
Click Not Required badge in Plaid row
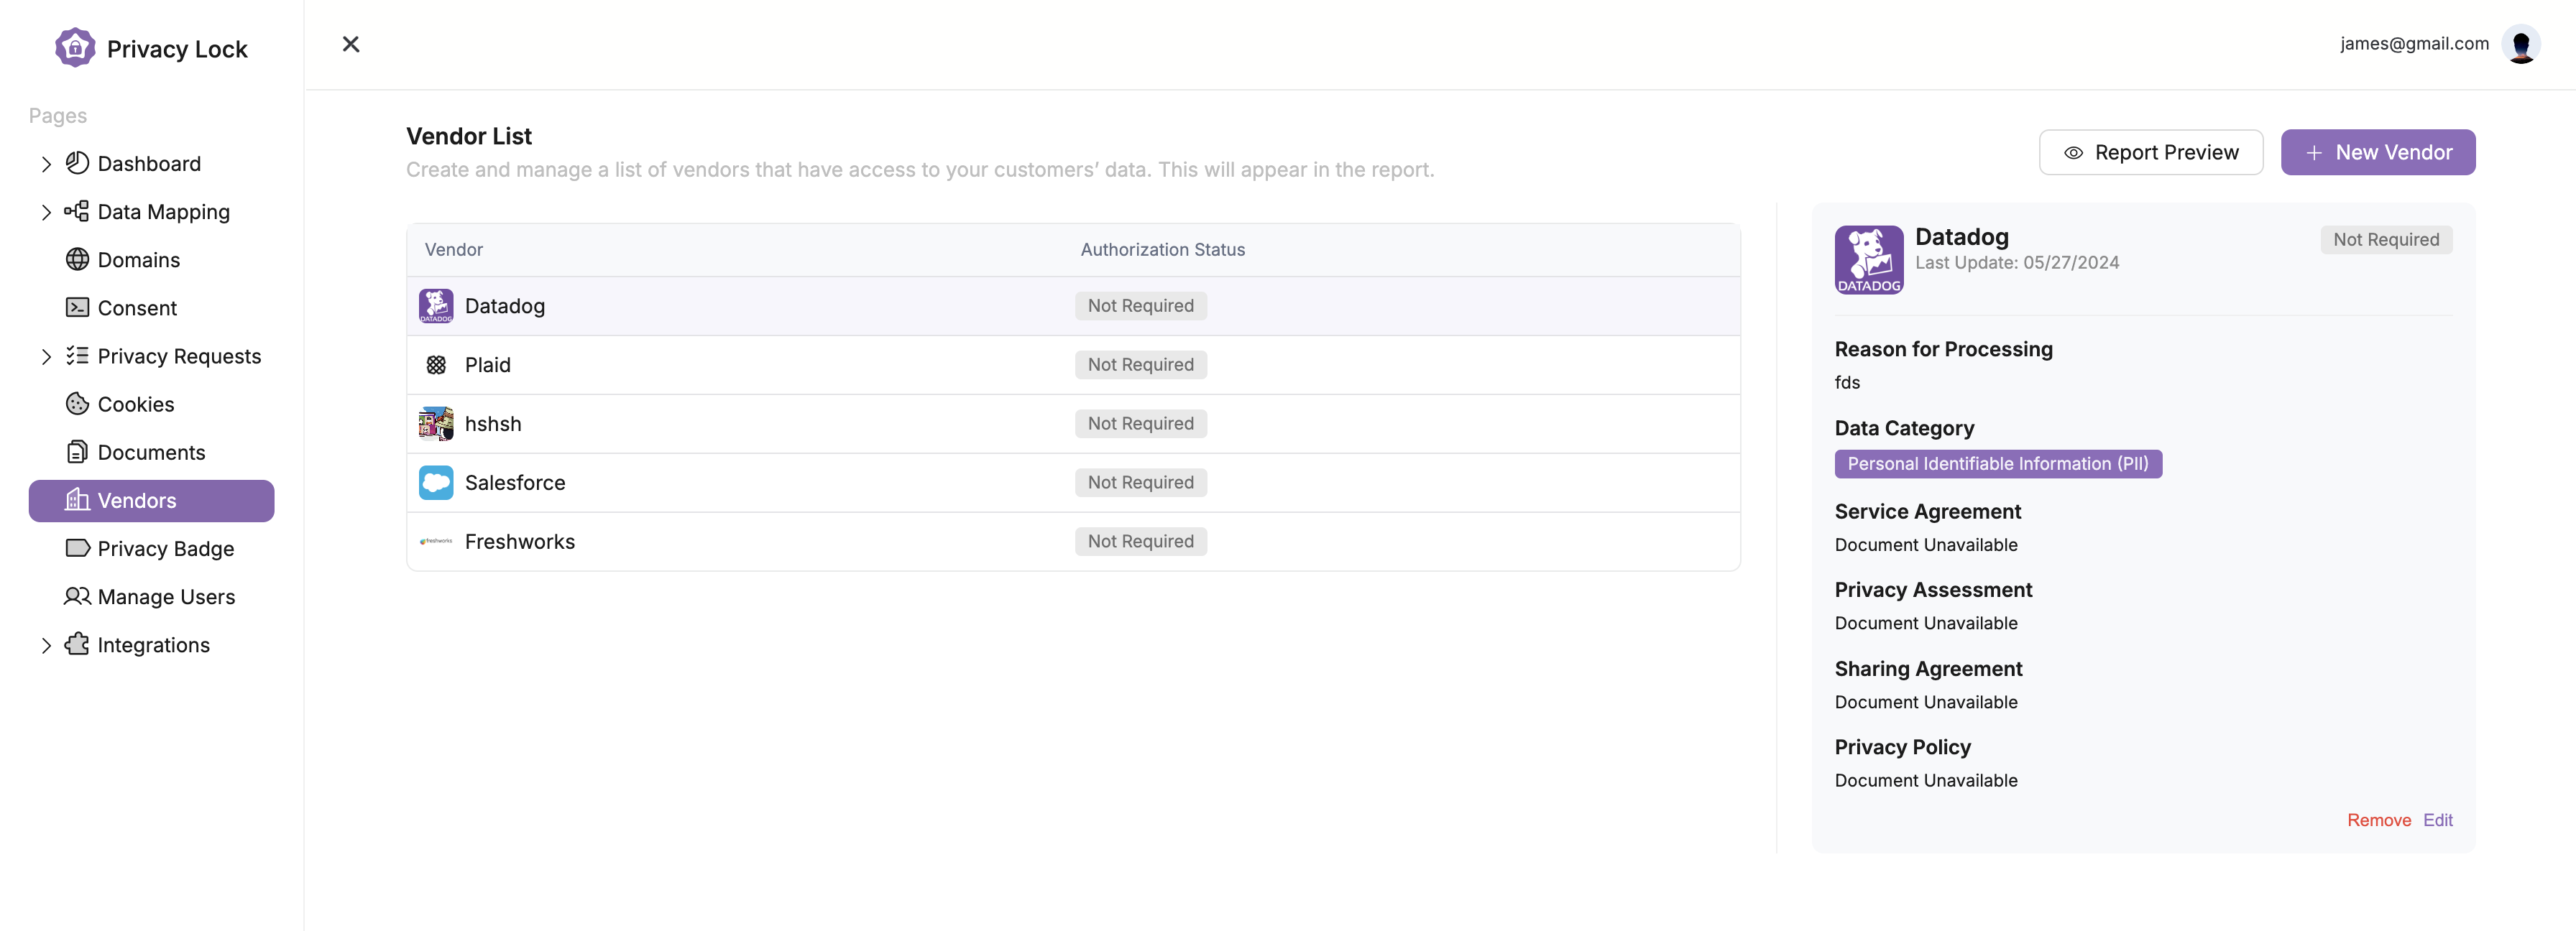(1141, 365)
